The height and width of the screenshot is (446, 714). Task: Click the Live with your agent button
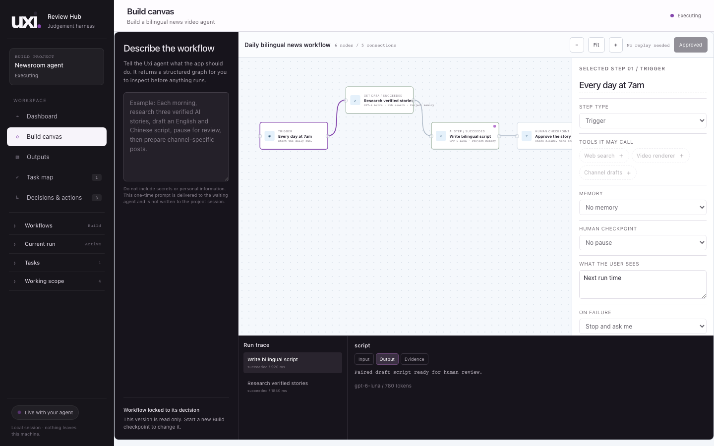pyautogui.click(x=45, y=412)
